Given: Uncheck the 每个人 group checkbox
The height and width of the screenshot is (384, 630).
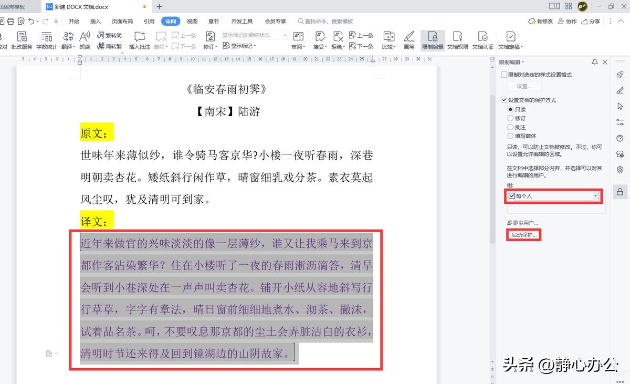Looking at the screenshot, I should coord(512,196).
